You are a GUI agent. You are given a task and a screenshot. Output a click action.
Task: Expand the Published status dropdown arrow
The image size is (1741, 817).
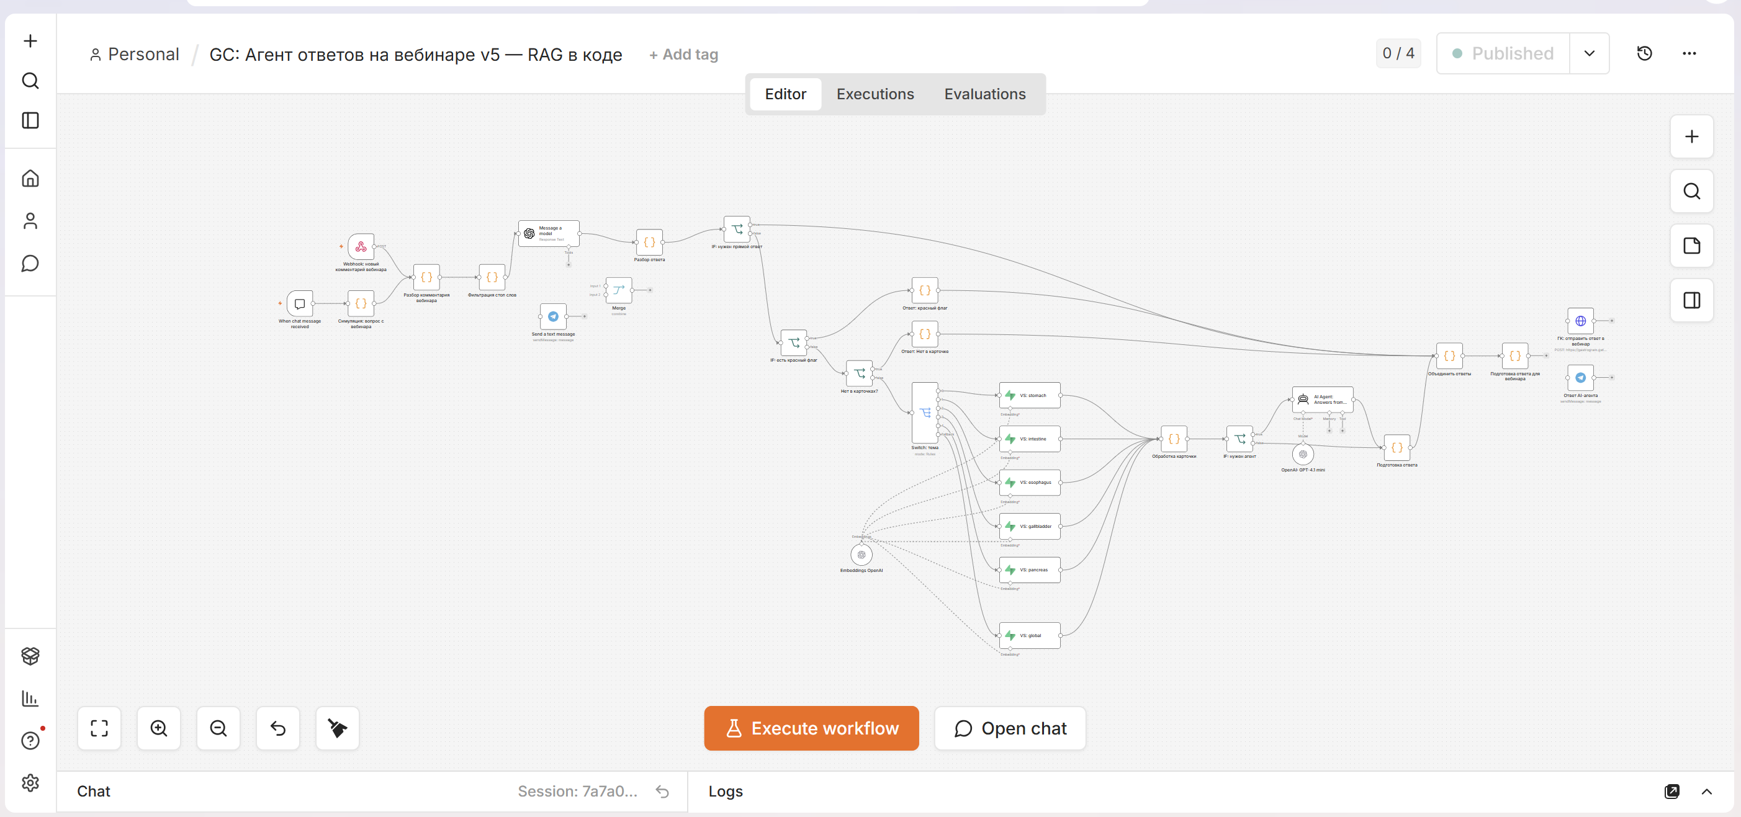(x=1589, y=53)
